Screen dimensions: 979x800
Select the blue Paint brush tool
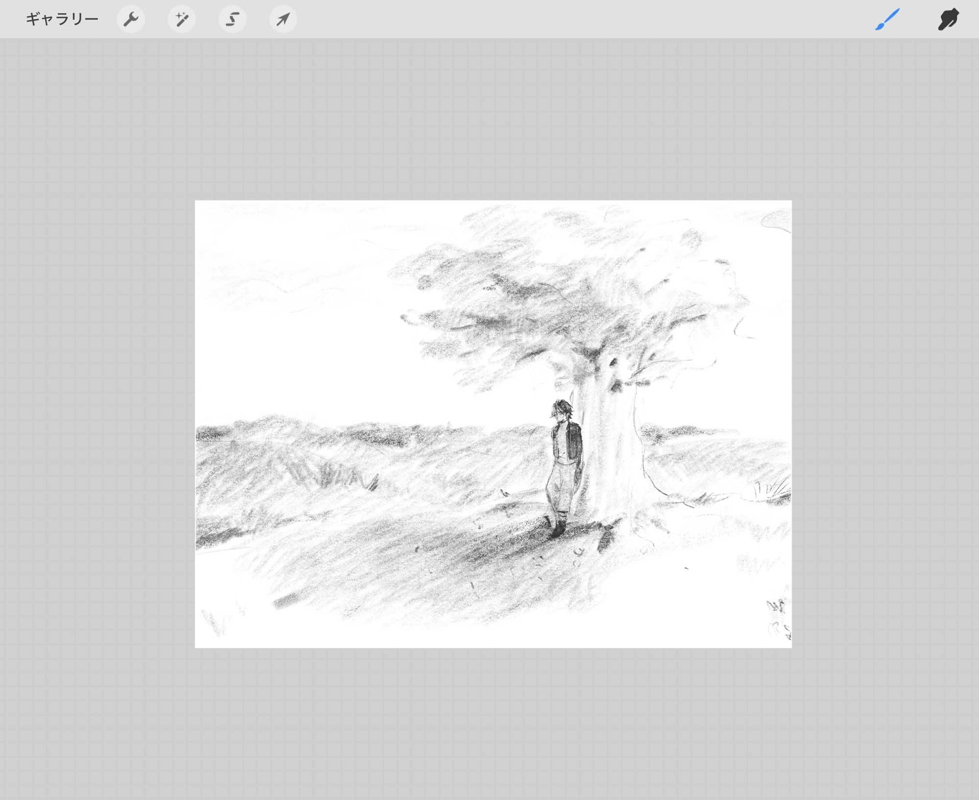point(887,20)
